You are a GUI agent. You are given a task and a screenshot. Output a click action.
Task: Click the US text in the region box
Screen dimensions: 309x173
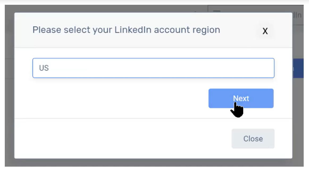point(44,68)
